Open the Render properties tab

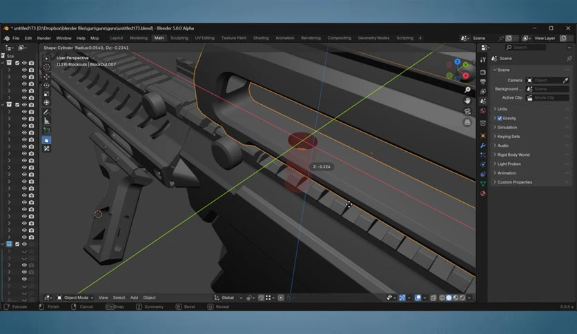click(x=483, y=72)
